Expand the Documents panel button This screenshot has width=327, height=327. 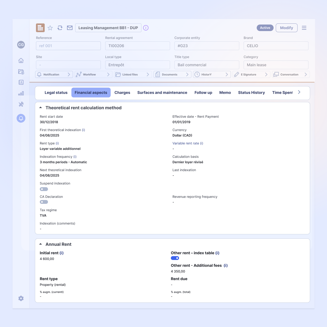172,74
